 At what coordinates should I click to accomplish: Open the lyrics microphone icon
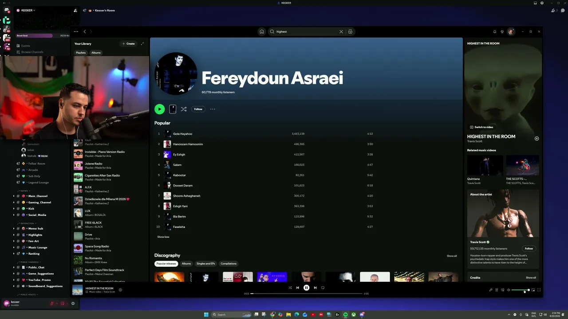pos(491,290)
